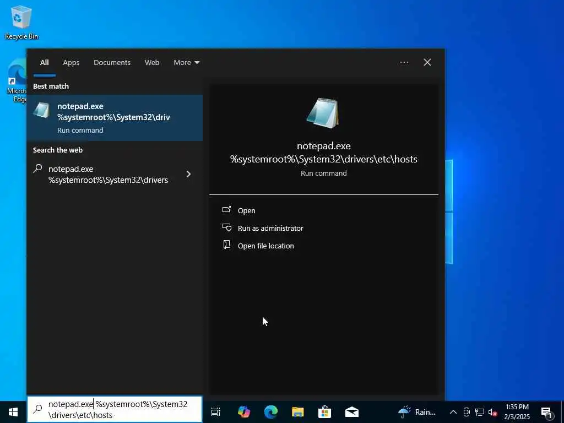
Task: Open the Windows Start menu
Action: 13,411
